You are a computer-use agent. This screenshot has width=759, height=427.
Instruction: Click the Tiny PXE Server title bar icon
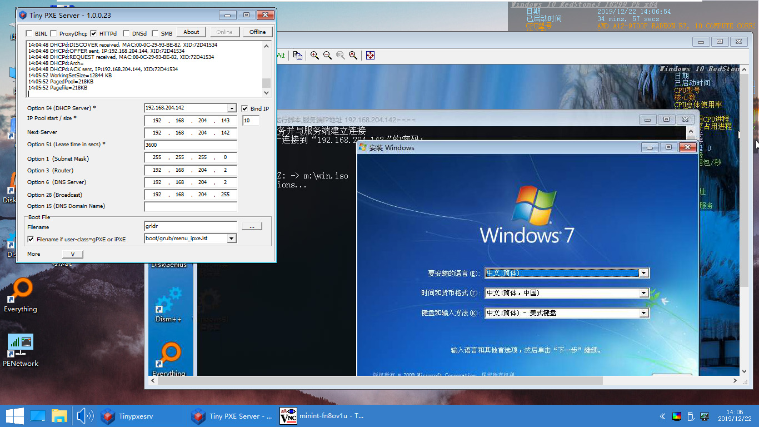pos(22,15)
